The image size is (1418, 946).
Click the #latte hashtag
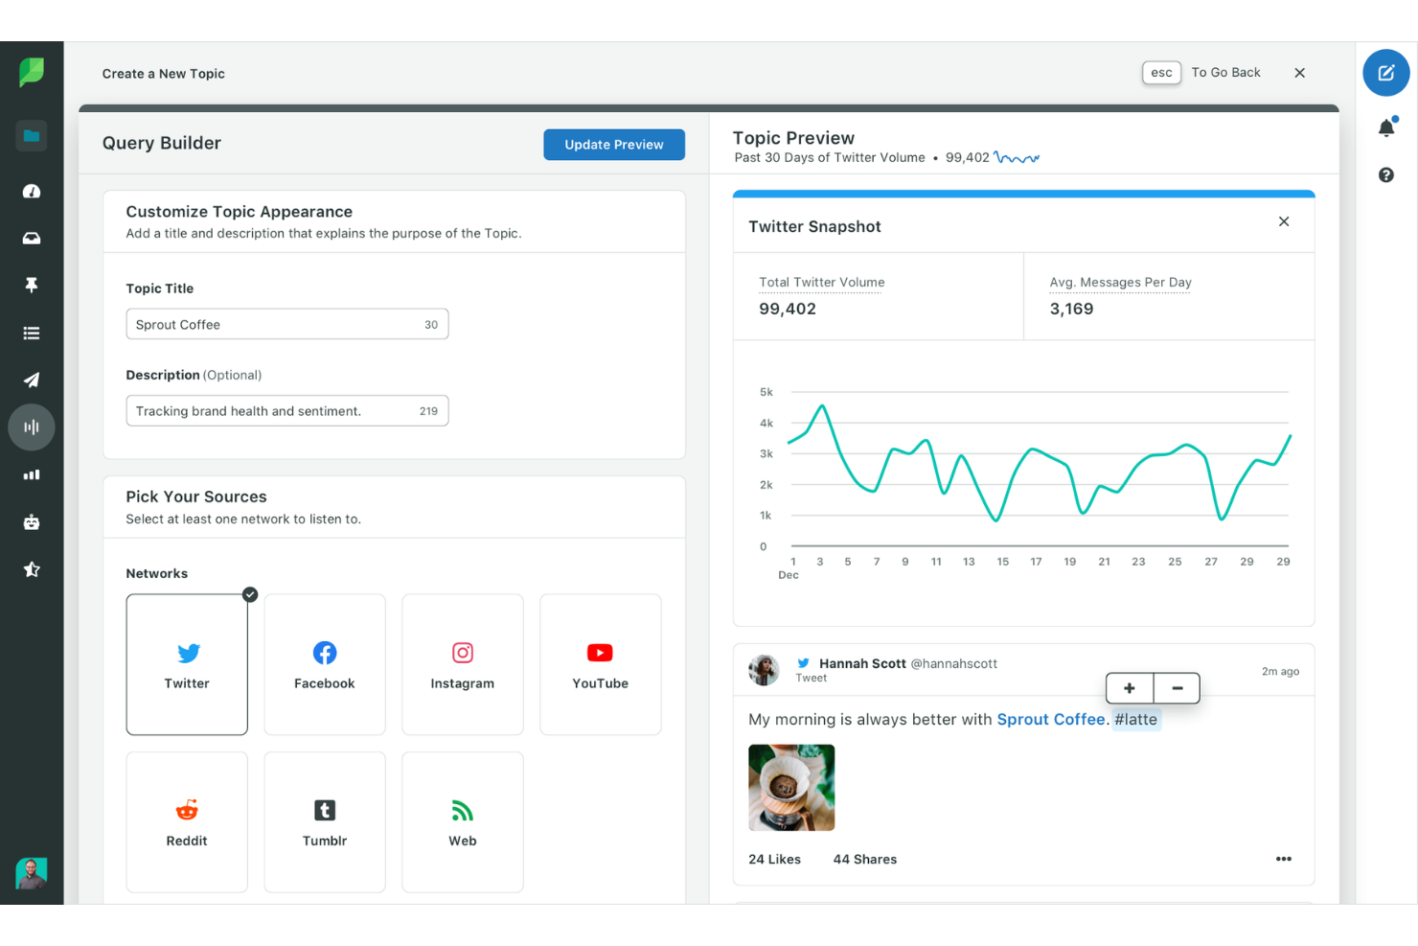point(1136,720)
